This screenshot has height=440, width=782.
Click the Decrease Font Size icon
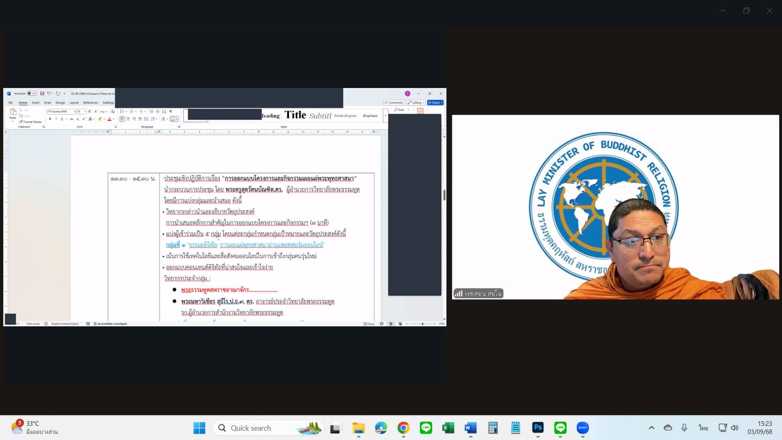click(x=96, y=111)
